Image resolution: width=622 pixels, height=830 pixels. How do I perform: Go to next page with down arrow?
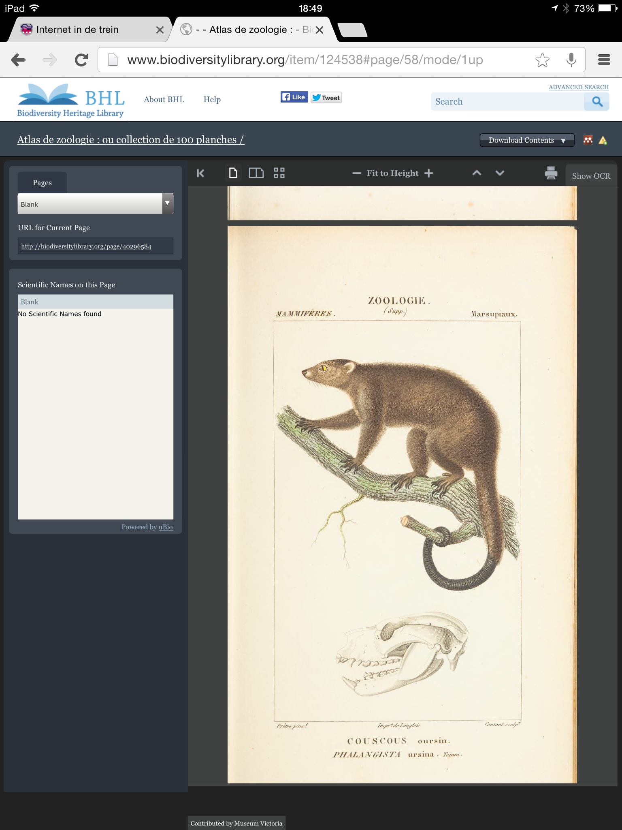click(x=500, y=173)
